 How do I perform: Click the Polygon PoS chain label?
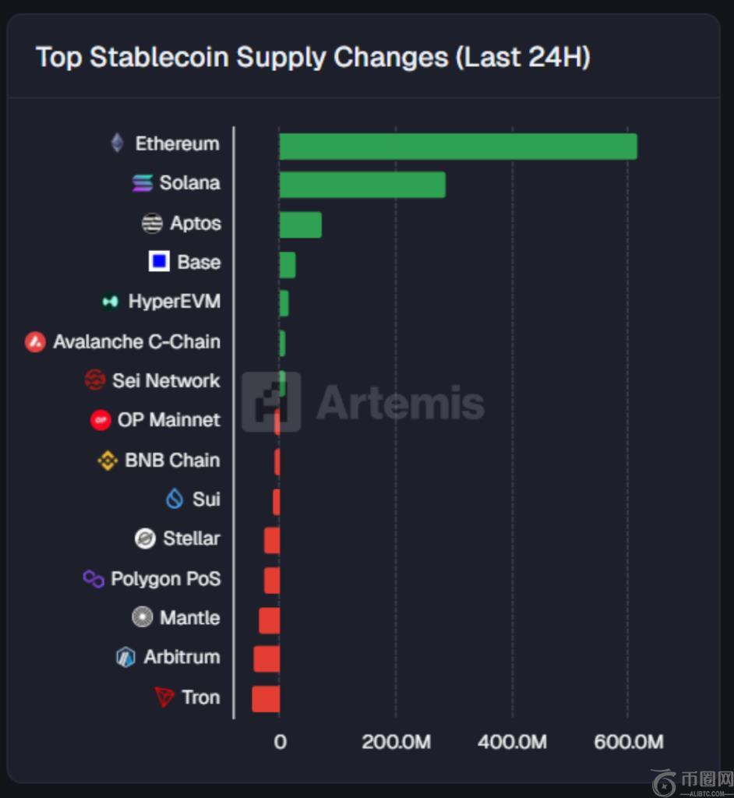[165, 579]
